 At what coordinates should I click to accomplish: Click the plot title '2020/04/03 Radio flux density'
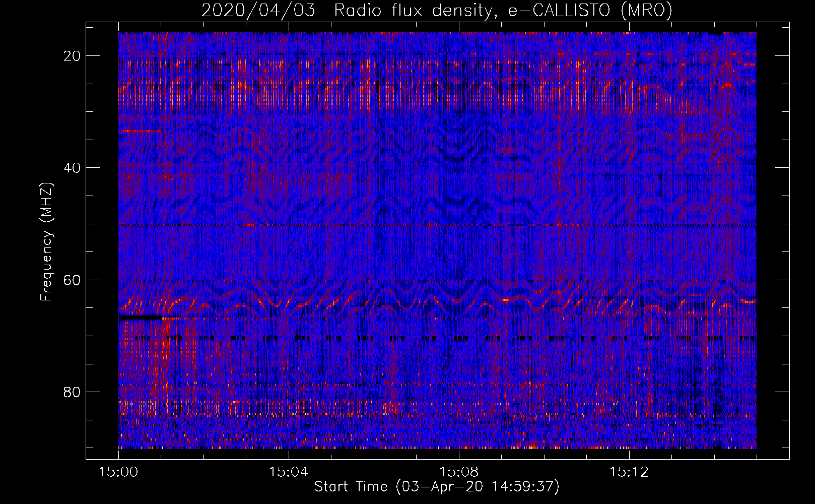tap(437, 10)
